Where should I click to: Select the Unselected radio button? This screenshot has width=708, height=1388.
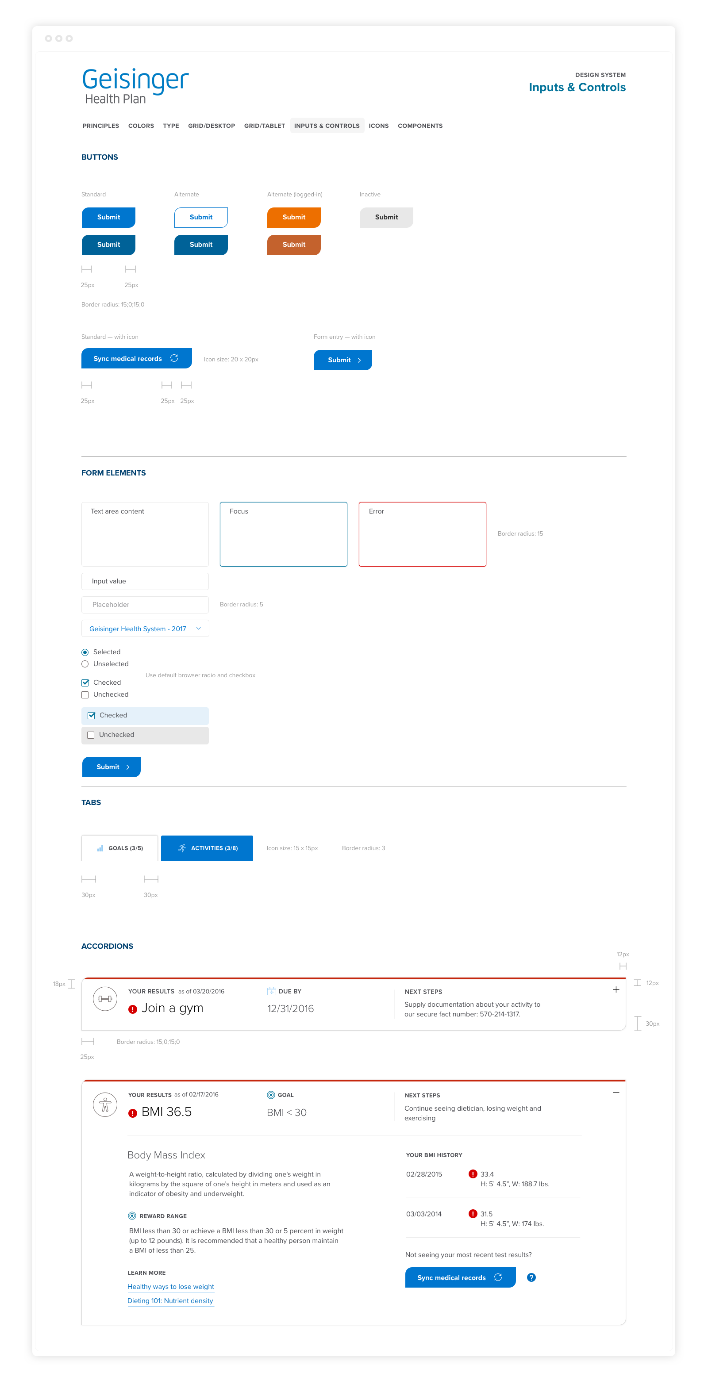pyautogui.click(x=85, y=664)
